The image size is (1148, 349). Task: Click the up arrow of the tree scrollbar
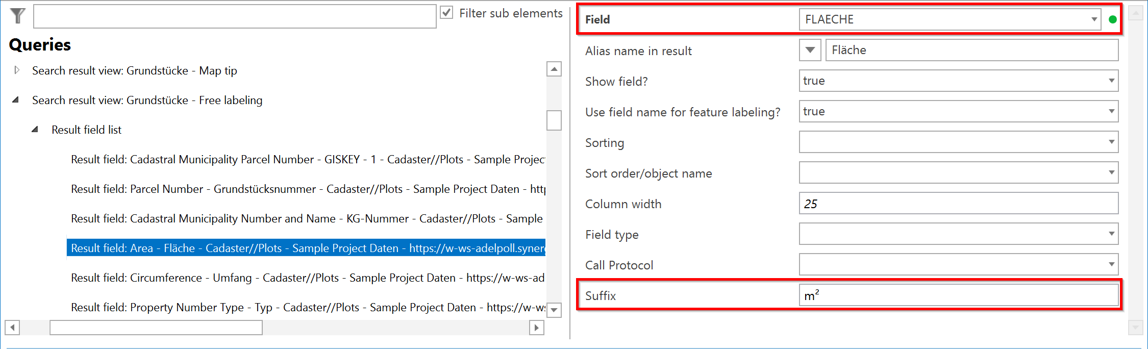tap(554, 69)
